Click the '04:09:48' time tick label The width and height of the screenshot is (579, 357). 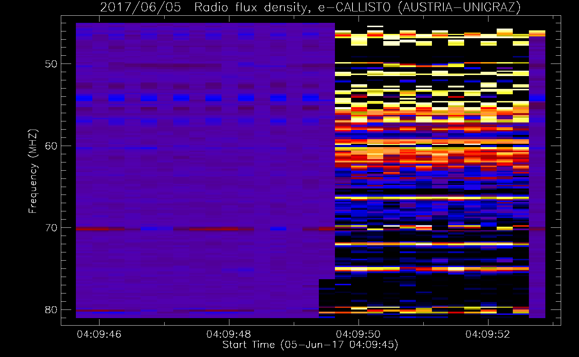(229, 335)
